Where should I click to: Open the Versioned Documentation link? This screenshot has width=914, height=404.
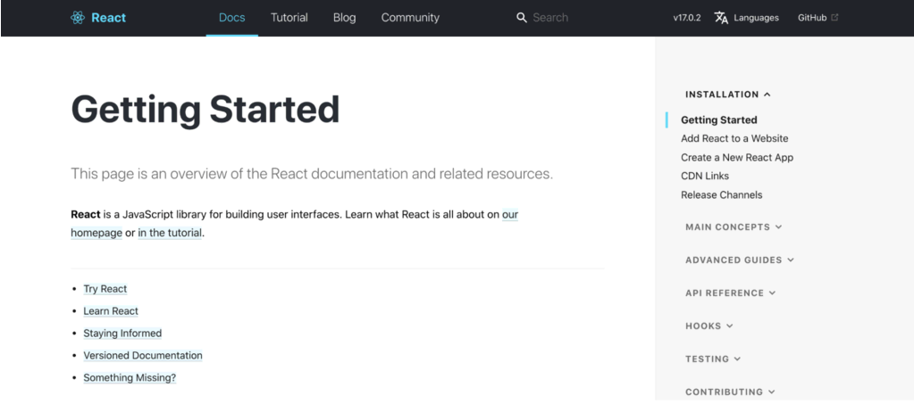(143, 356)
